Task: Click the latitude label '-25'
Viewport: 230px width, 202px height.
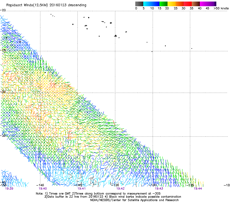Action: point(3,50)
